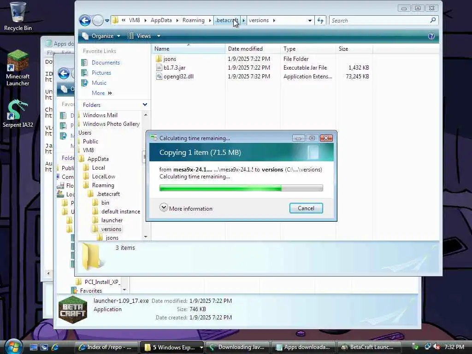This screenshot has height=354, width=472.
Task: Click the muted volume tray icon
Action: click(437, 347)
